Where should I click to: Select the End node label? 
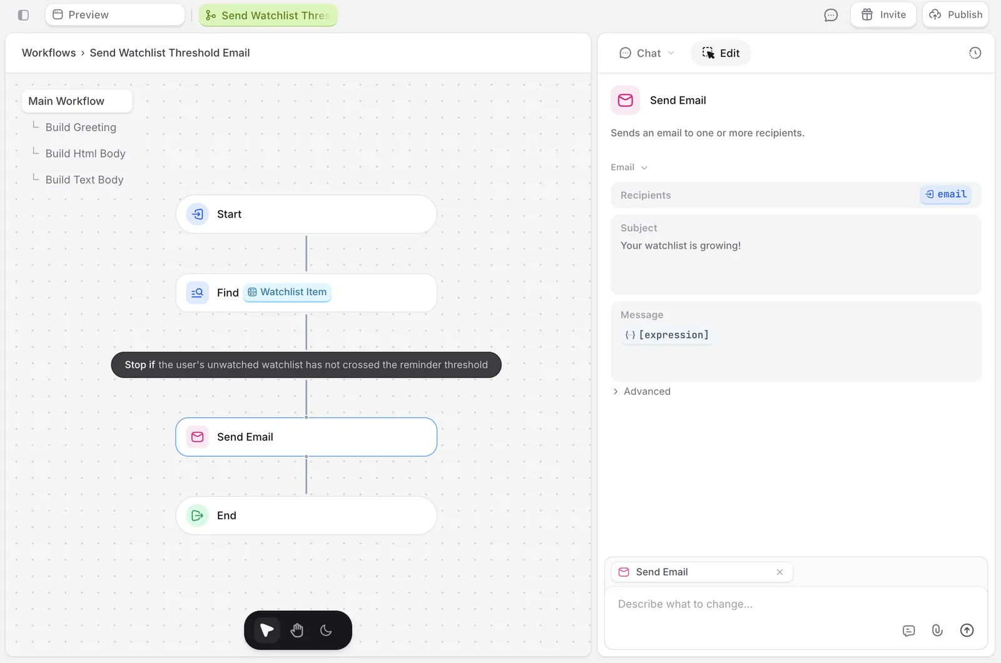point(226,515)
